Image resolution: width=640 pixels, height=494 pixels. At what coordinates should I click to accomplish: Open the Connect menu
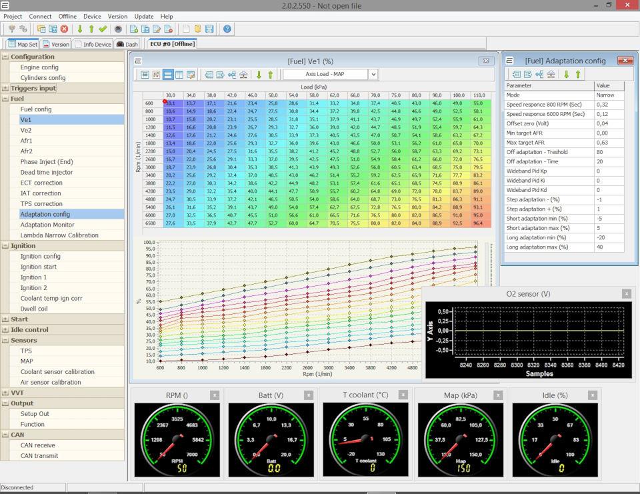click(x=40, y=16)
